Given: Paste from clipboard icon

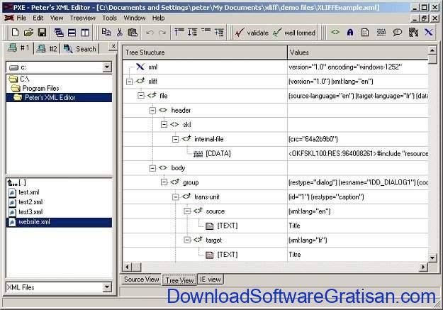Looking at the screenshot, I should click(133, 32).
